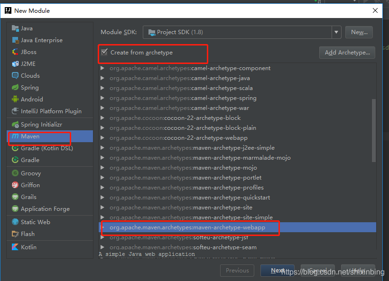Expand maven-archetype-quickstart node
389x281 pixels.
[102, 198]
